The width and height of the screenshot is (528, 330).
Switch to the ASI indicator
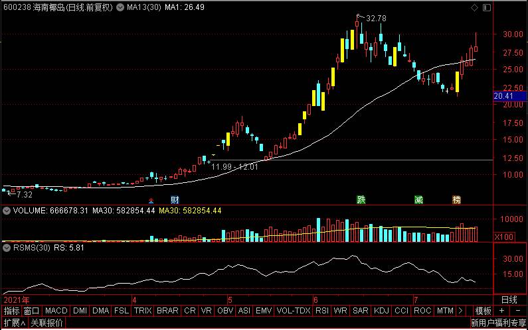click(x=244, y=311)
